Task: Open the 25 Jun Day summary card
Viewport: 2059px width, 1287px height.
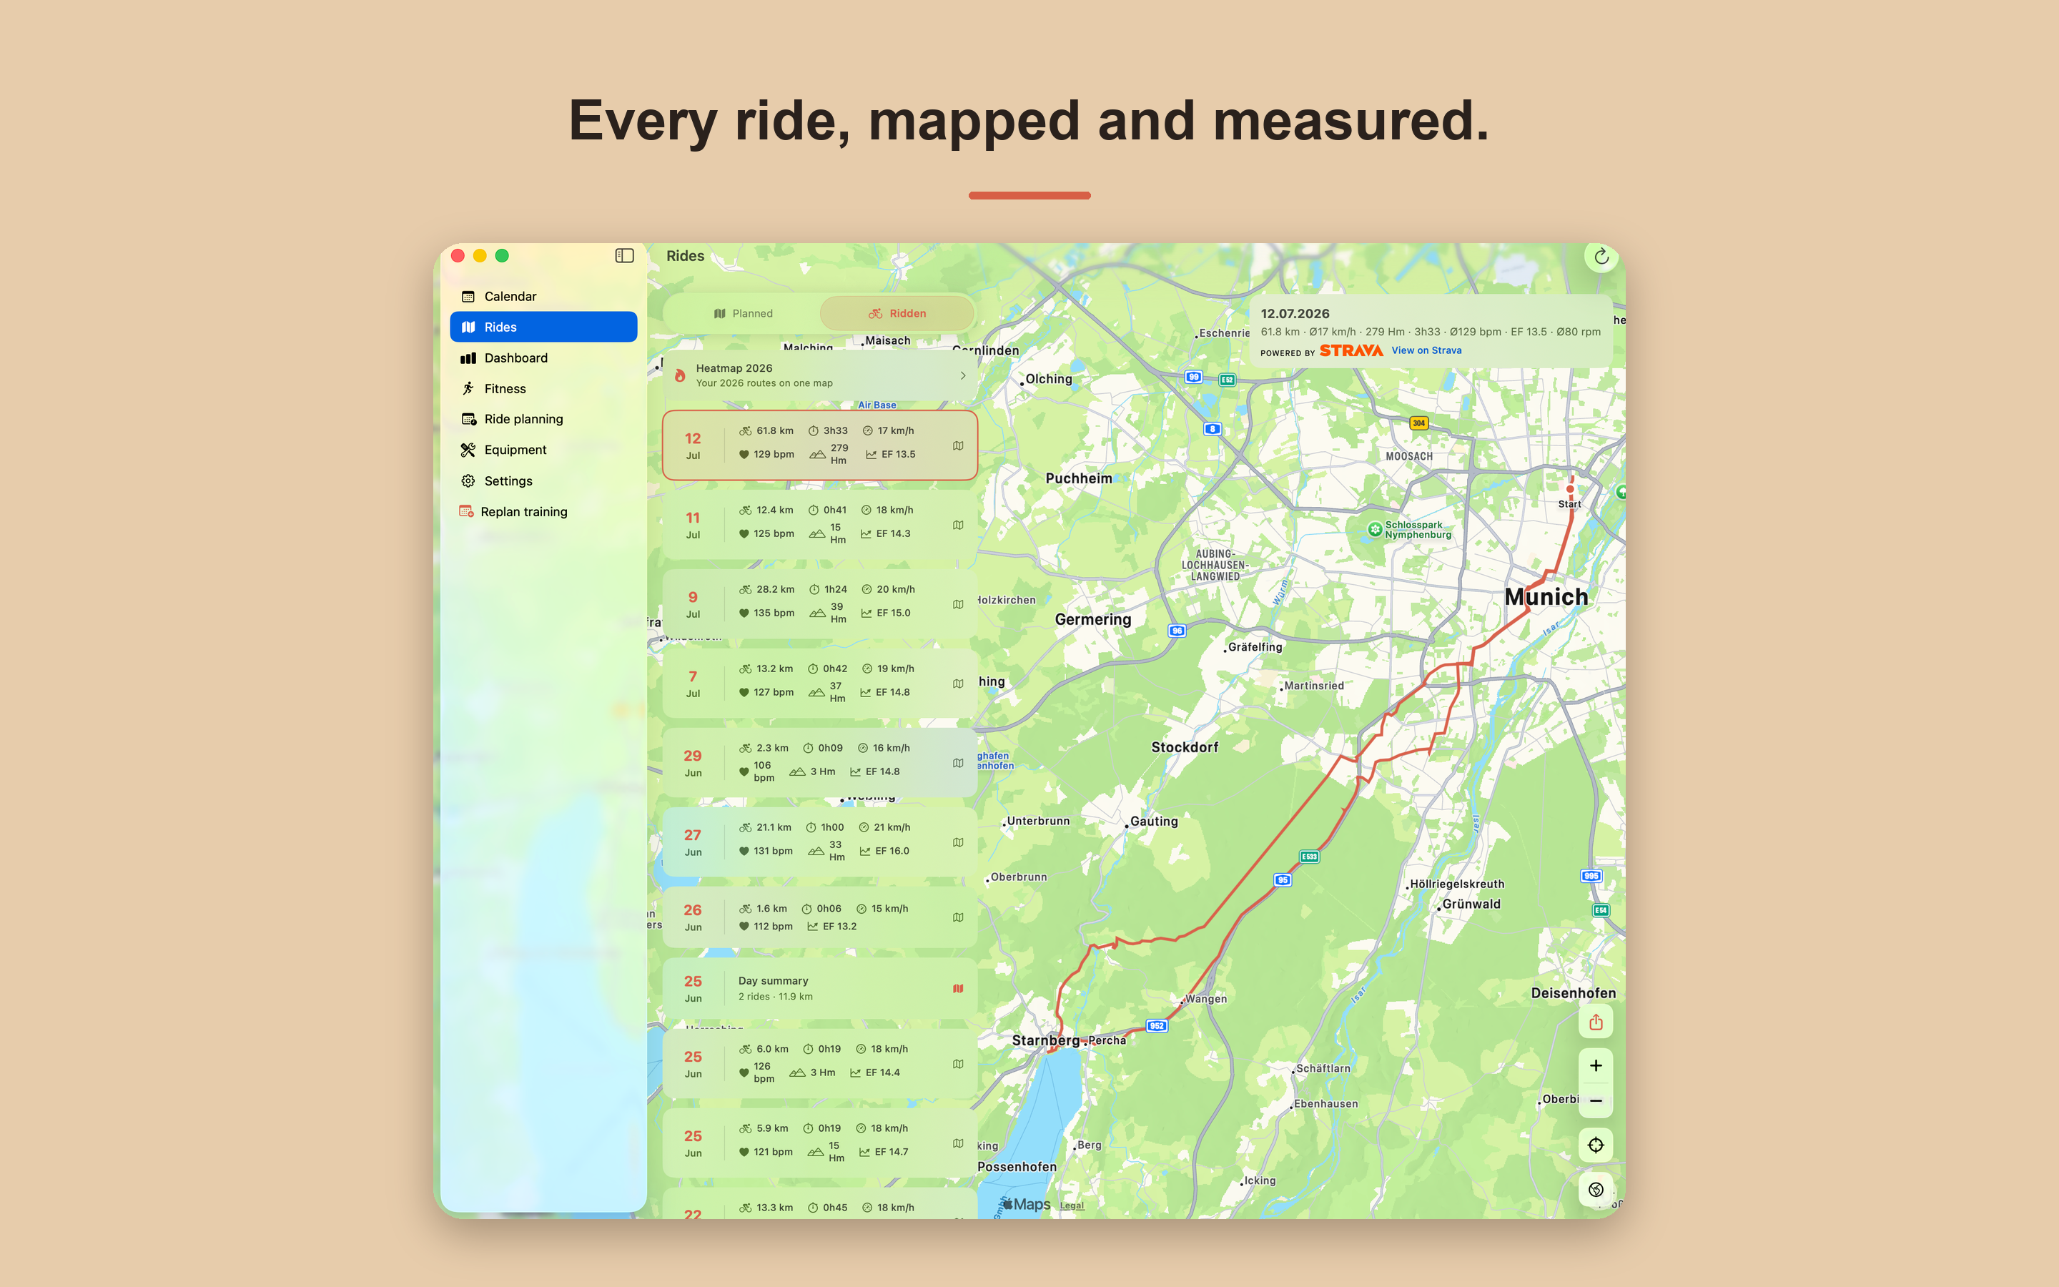Action: [819, 988]
